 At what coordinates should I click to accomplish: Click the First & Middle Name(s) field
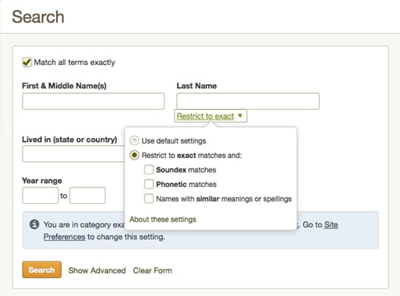click(x=93, y=101)
